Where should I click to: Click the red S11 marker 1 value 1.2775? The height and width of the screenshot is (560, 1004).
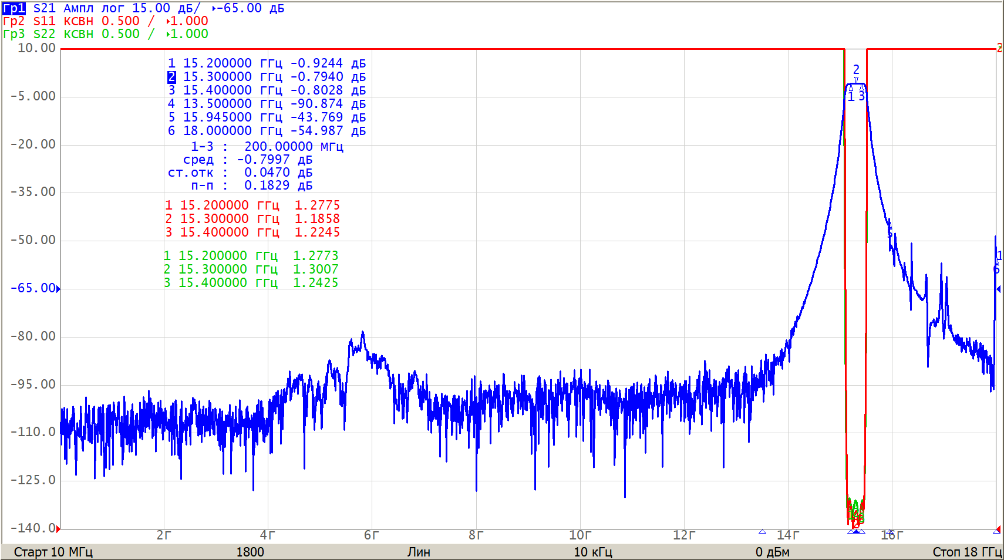[x=317, y=205]
